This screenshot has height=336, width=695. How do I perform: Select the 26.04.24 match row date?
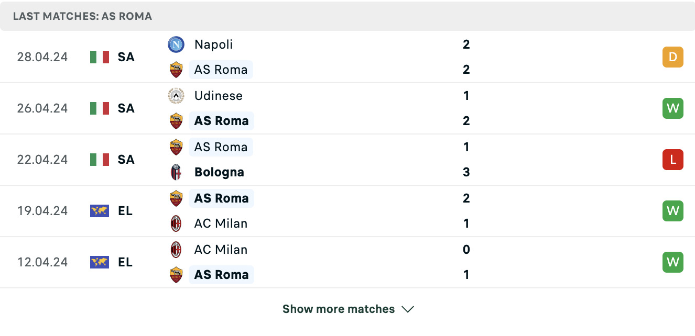[42, 108]
